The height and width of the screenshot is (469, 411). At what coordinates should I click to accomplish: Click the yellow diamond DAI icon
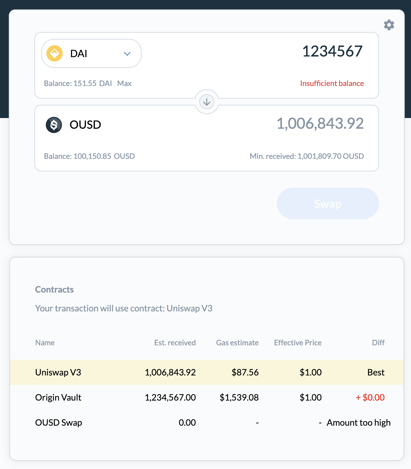54,53
